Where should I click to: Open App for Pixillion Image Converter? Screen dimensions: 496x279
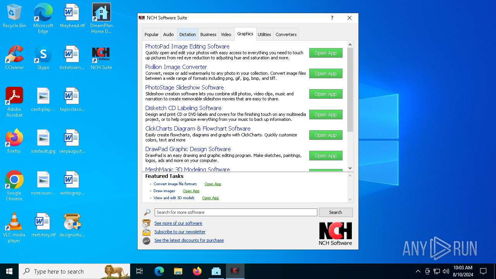point(326,74)
